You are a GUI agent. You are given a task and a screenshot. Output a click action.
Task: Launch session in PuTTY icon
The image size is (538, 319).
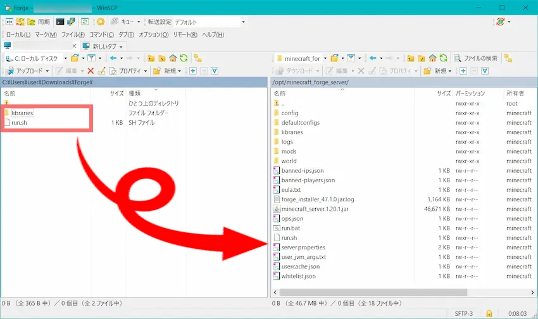(x=71, y=22)
